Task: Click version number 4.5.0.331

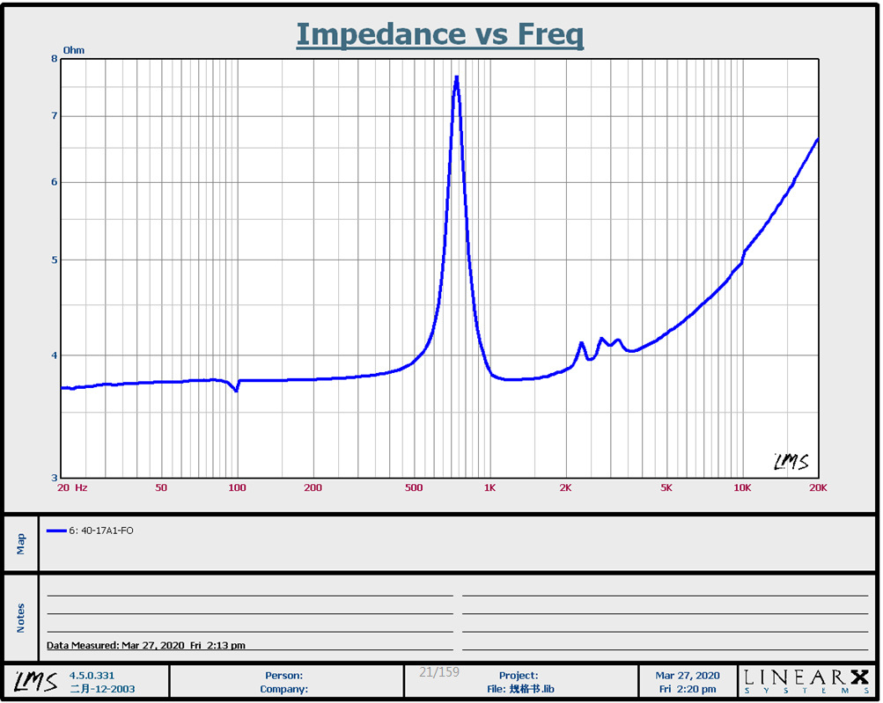Action: click(x=92, y=676)
